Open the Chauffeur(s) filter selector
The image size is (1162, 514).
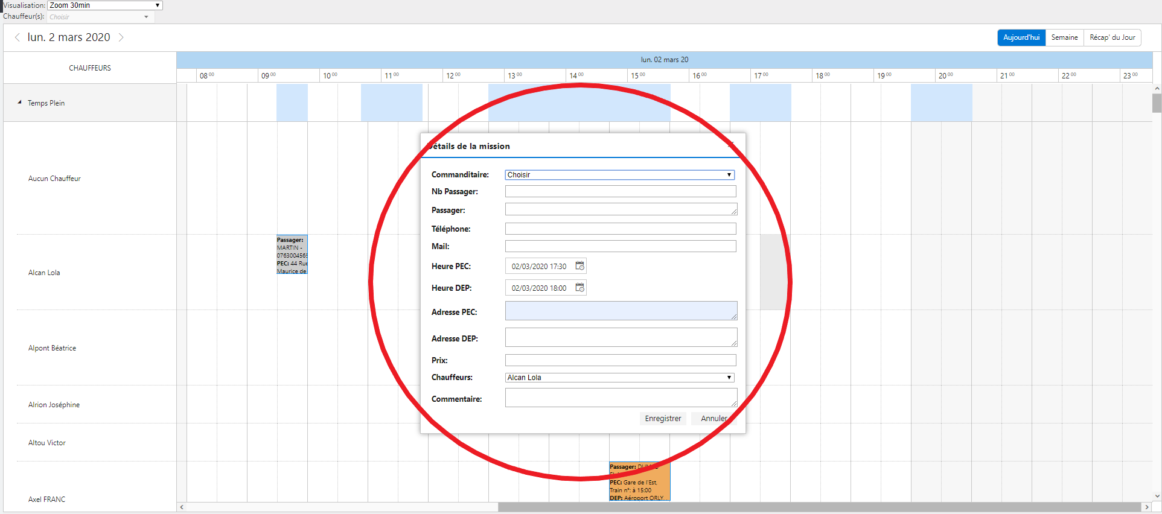click(x=100, y=17)
